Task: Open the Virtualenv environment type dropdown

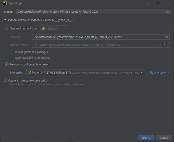Action: tap(54, 28)
